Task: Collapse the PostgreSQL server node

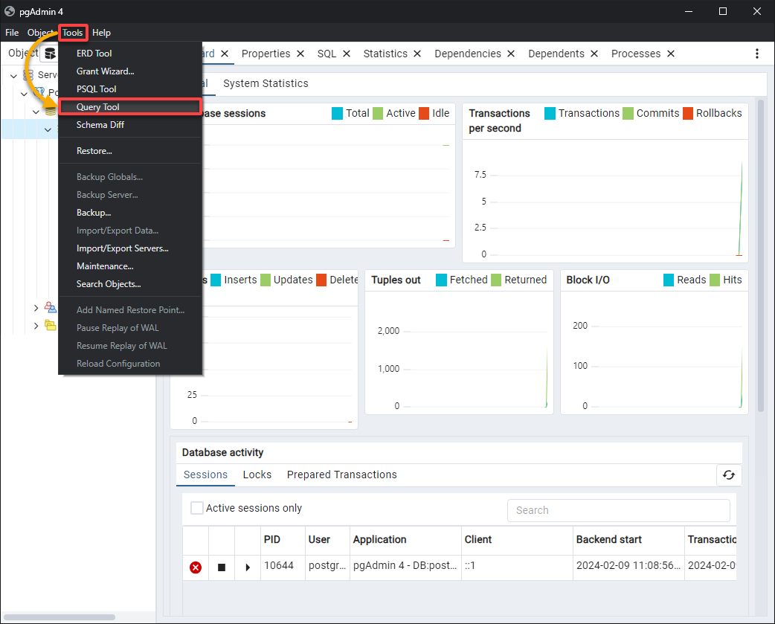Action: coord(24,94)
